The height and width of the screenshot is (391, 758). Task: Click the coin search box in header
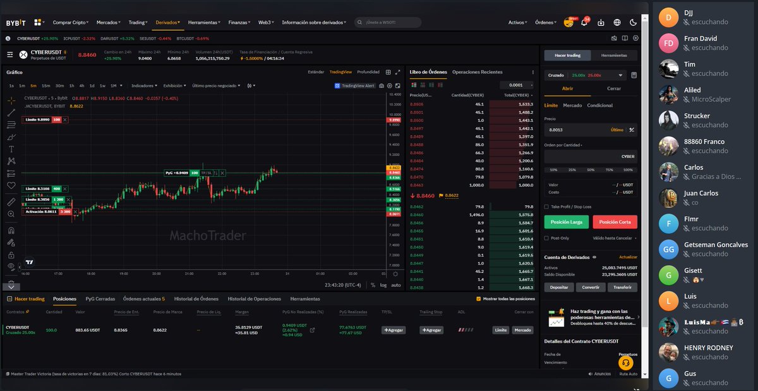pos(388,22)
